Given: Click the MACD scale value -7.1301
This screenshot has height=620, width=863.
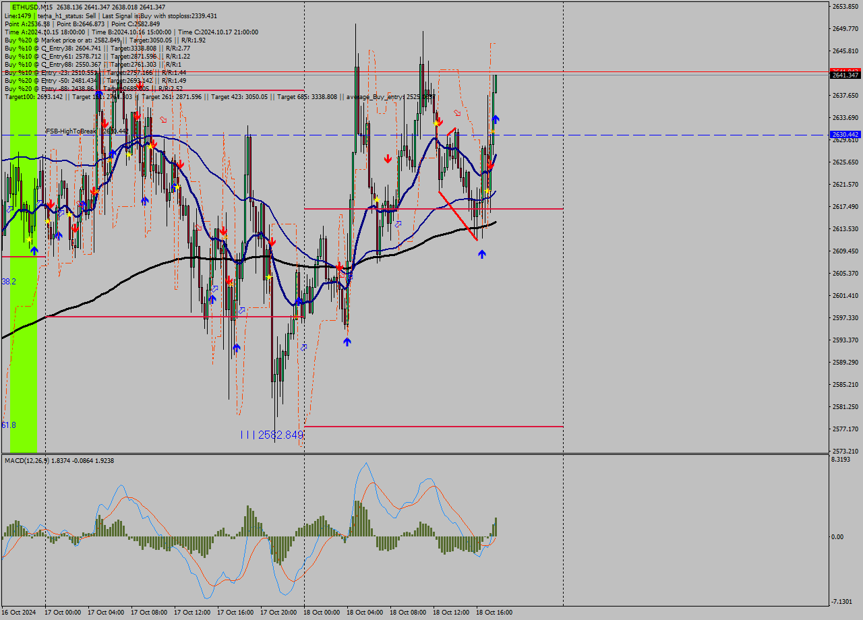Looking at the screenshot, I should 843,601.
